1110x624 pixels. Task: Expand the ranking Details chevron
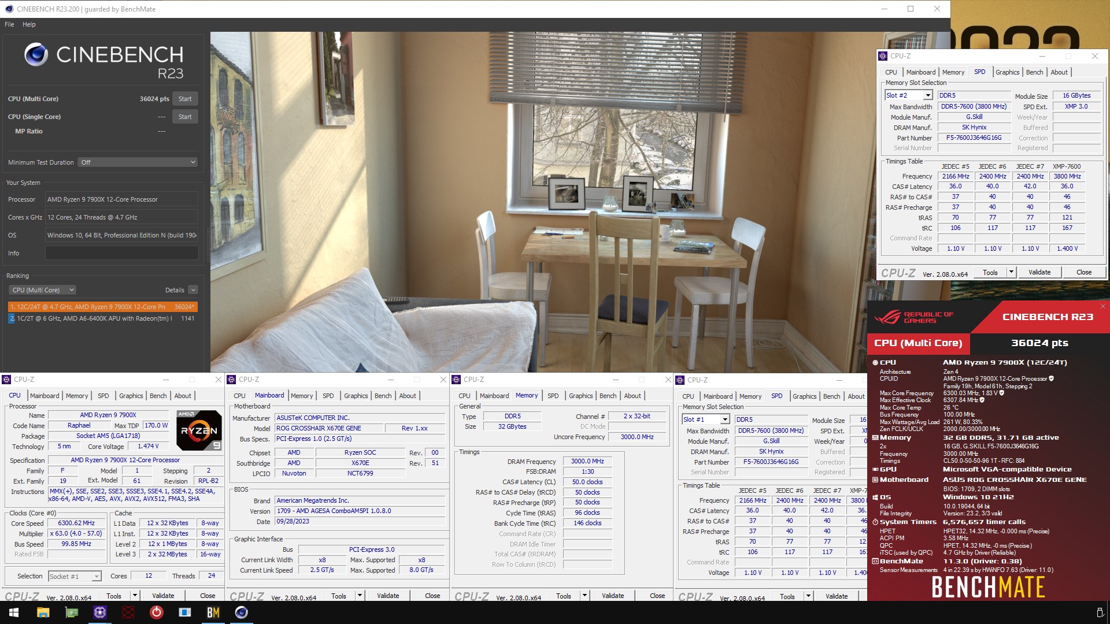click(193, 290)
